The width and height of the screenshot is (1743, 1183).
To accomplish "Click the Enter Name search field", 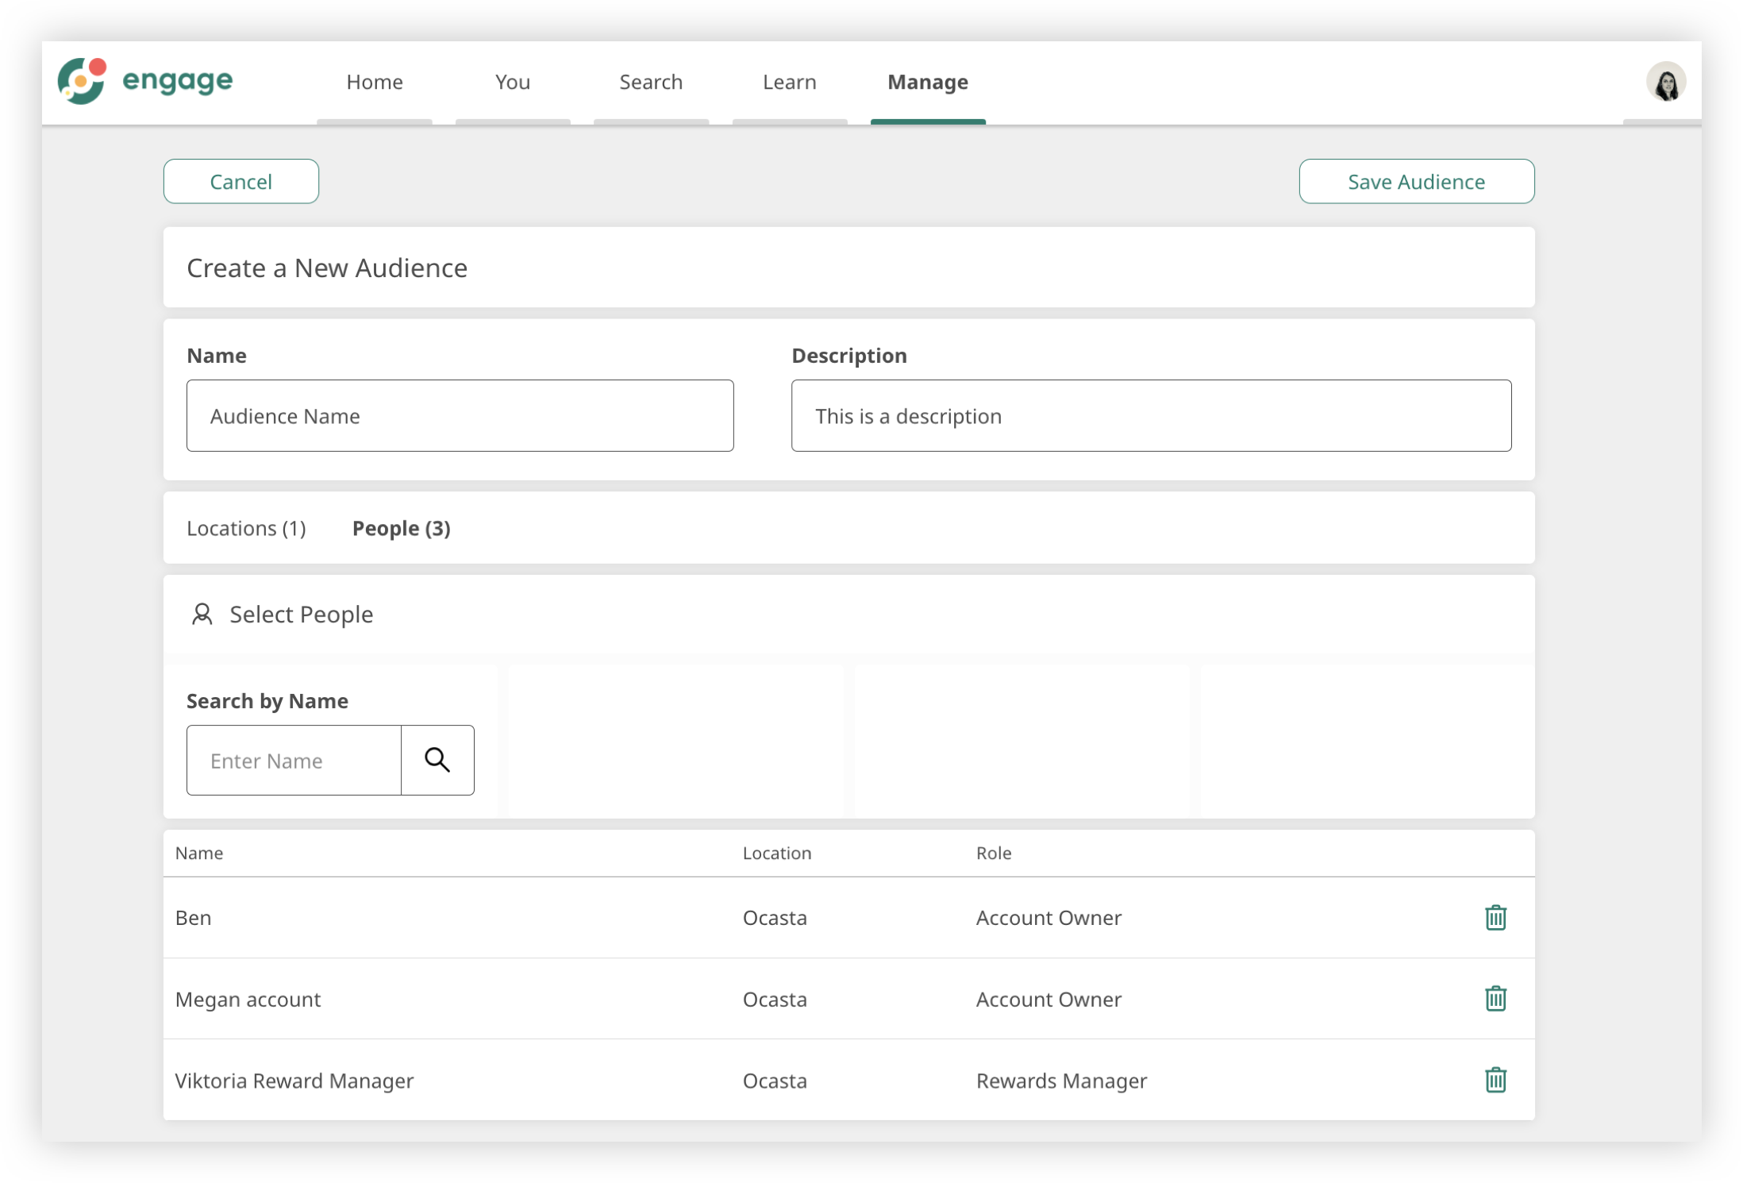I will coord(294,761).
